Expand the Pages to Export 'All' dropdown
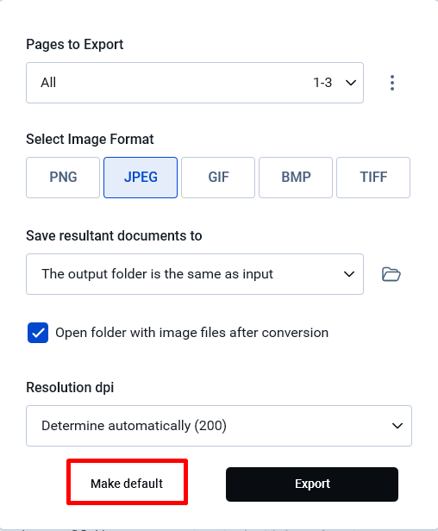Screen dimensions: 438x531 195,83
